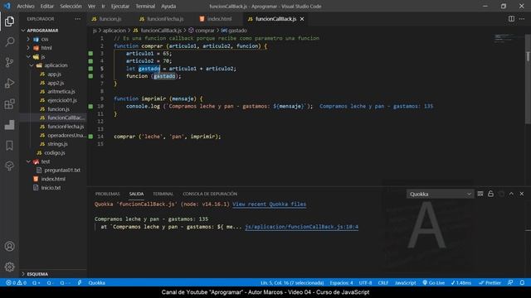Open inicio.txt in the explorer
Image resolution: width=531 pixels, height=298 pixels.
51,188
